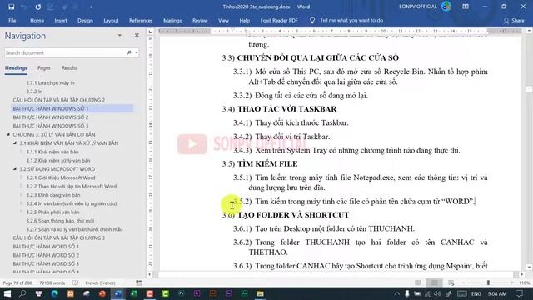Switch to the Home ribbon tab
533x300 pixels.
point(37,20)
